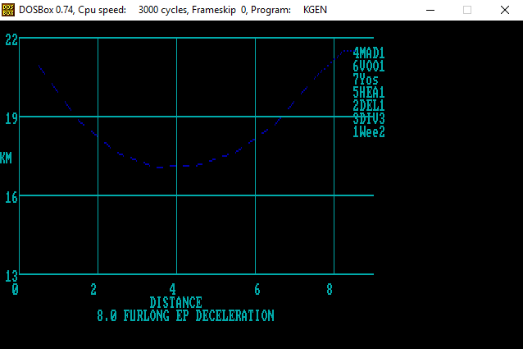The height and width of the screenshot is (349, 523).
Task: Select the 6VOO1 legend entry
Action: pyautogui.click(x=369, y=67)
